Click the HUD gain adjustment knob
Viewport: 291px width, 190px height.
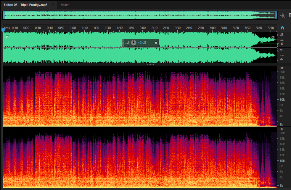(x=134, y=43)
